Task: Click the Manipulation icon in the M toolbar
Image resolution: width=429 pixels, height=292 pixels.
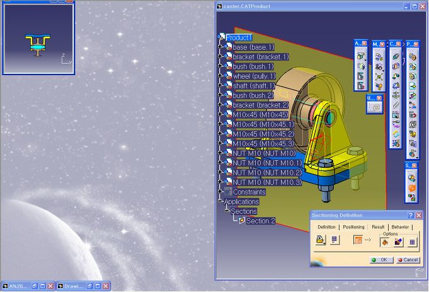Action: coord(379,57)
